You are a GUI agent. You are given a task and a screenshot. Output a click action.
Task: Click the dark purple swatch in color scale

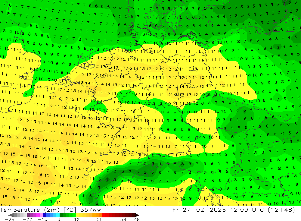(28, 215)
